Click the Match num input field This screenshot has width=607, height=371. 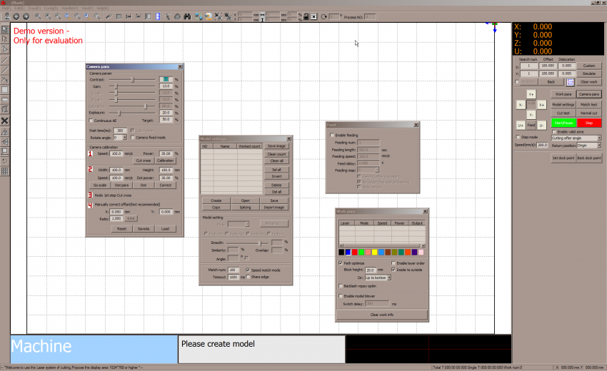coord(234,270)
